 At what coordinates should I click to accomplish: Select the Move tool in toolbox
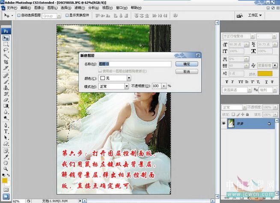[x=6, y=38]
